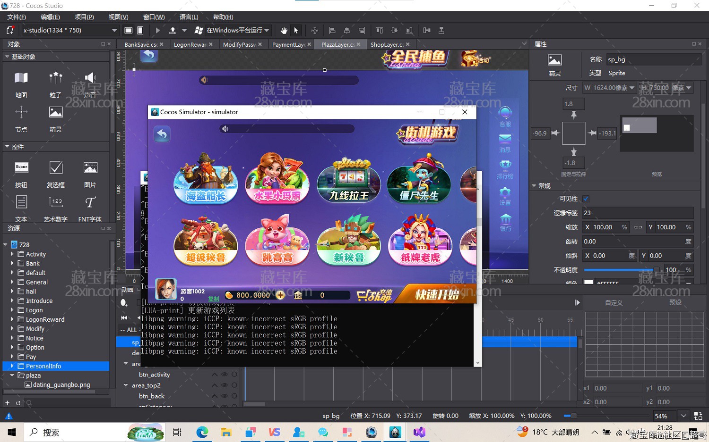Toggle eye visibility for area_top2
The width and height of the screenshot is (709, 442).
[x=225, y=385]
